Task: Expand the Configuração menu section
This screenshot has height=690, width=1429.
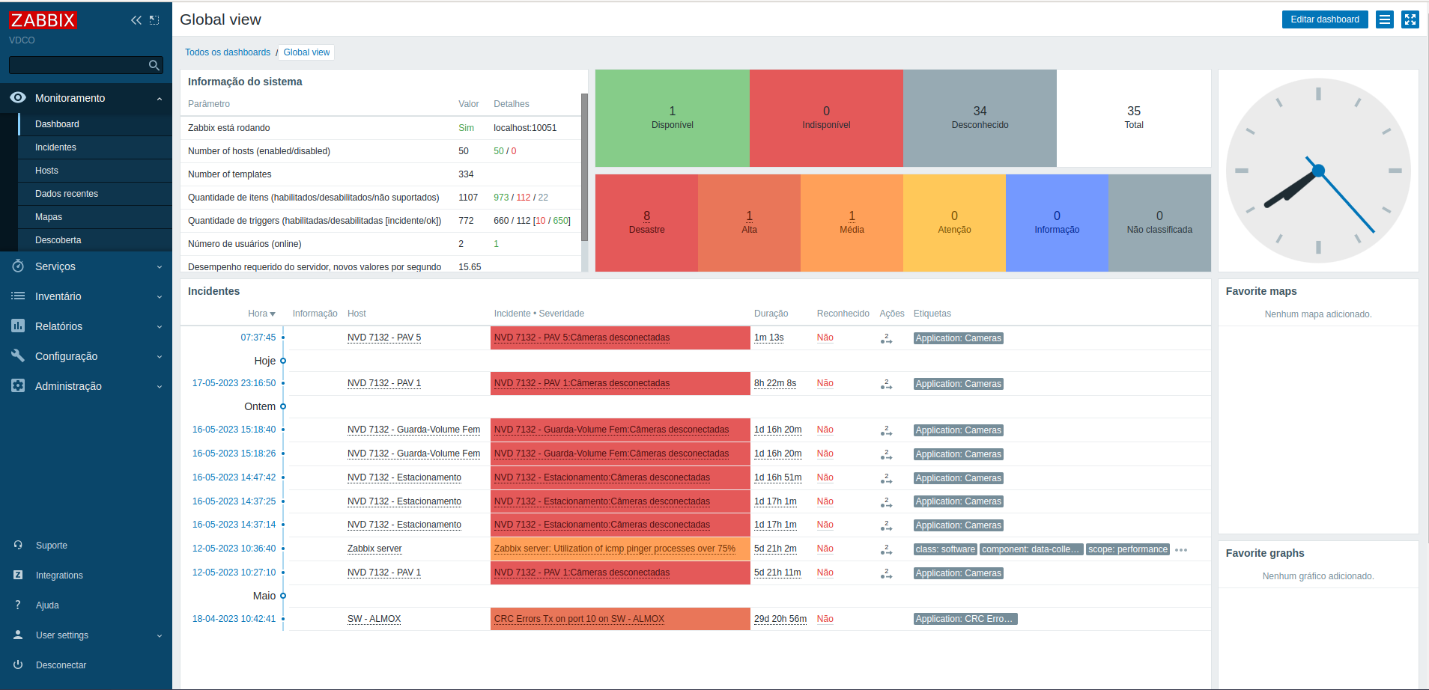Action: point(86,356)
